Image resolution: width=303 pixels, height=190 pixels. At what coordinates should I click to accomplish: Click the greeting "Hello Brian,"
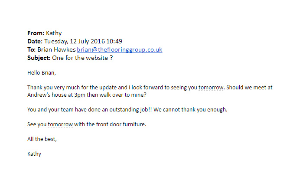(41, 72)
